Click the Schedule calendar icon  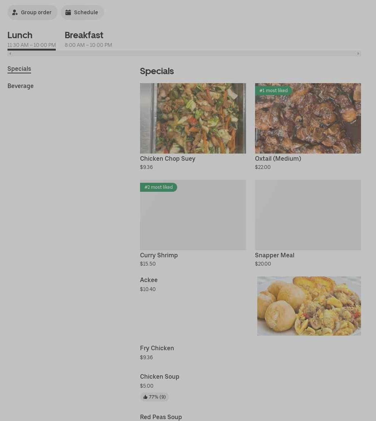click(x=68, y=12)
